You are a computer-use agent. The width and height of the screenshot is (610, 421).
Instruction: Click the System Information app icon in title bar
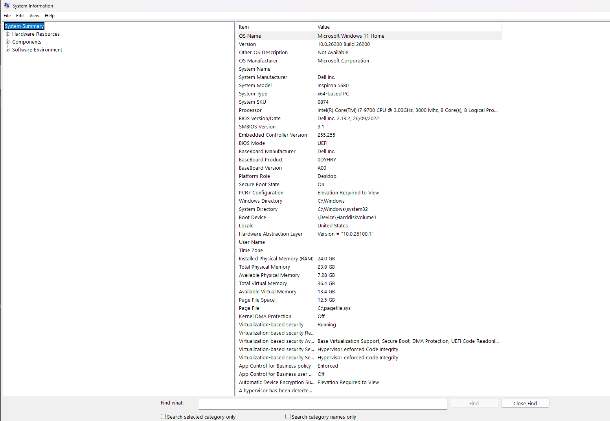[x=7, y=5]
